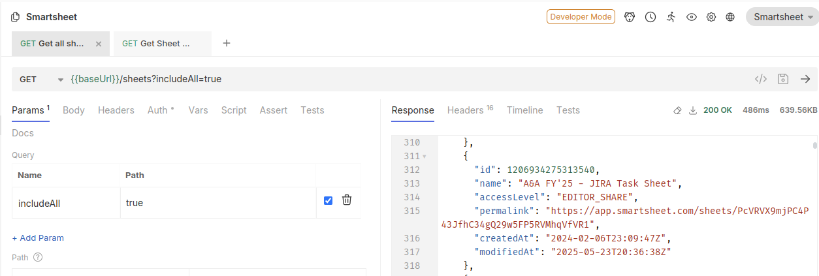
Task: Collapse JSON object at line 311
Action: [x=425, y=157]
